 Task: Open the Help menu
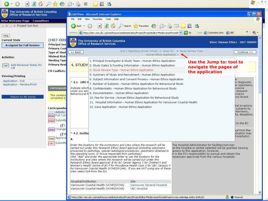pyautogui.click(x=116, y=19)
